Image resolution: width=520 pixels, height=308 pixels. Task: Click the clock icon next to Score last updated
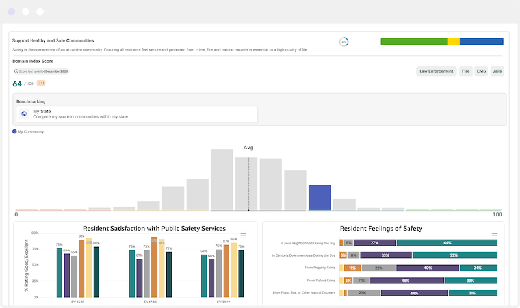point(16,71)
